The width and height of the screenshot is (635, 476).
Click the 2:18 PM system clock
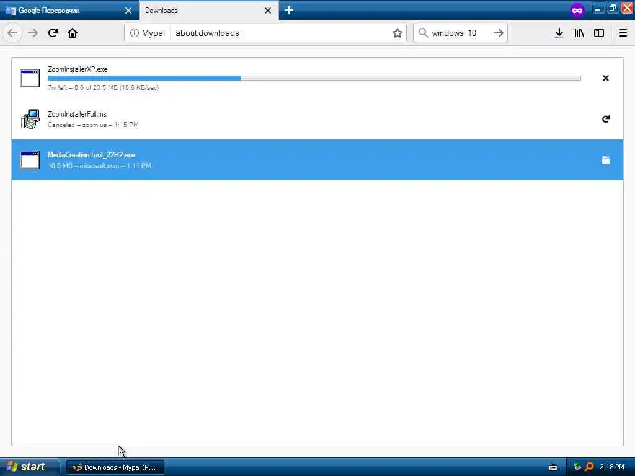pyautogui.click(x=612, y=467)
